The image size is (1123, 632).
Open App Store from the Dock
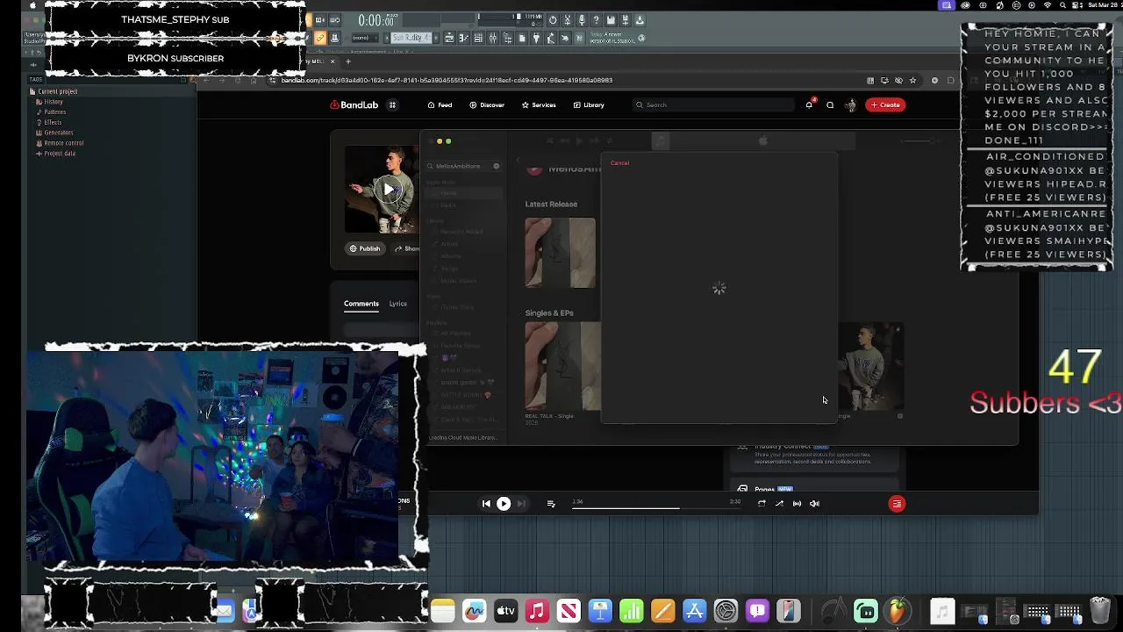pos(694,611)
